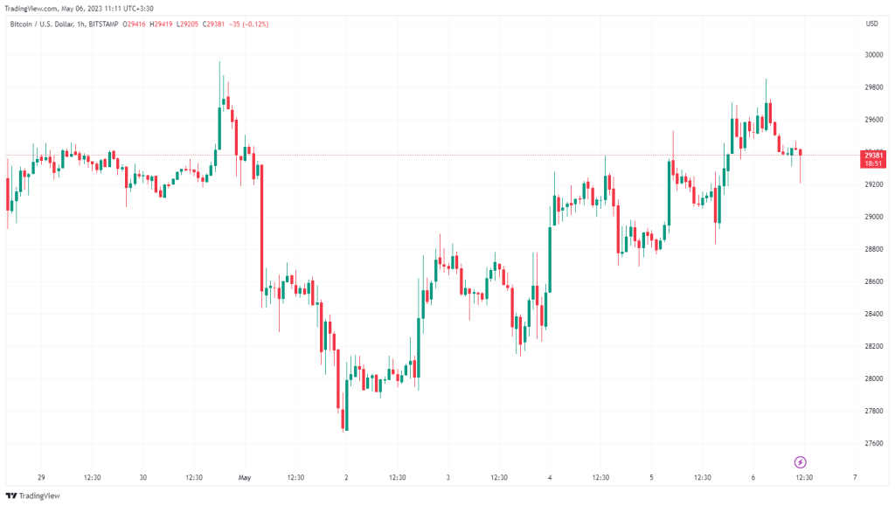Click the purple lightning bolt event icon

point(799,461)
